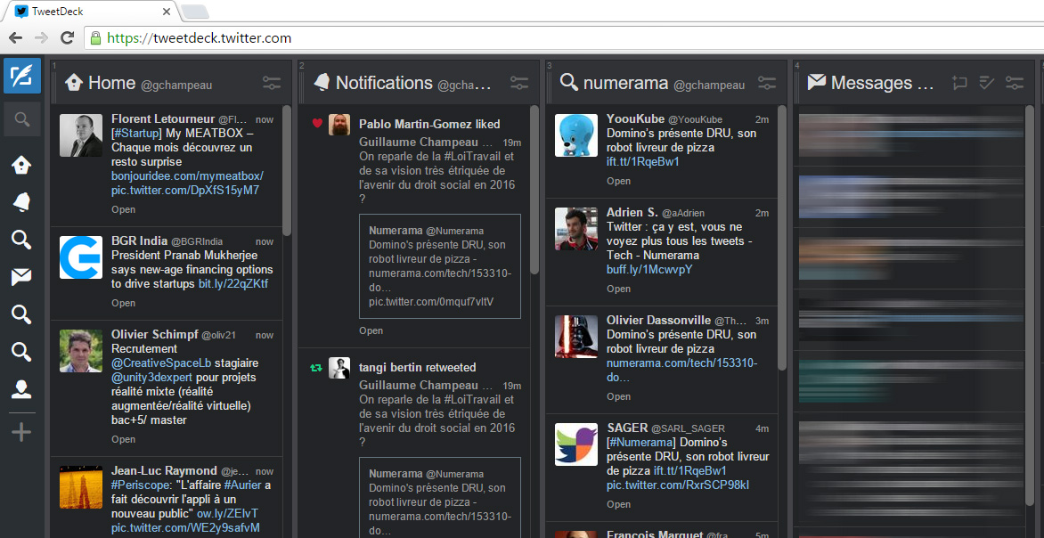Click the browser reload button
1044x538 pixels.
(x=67, y=38)
